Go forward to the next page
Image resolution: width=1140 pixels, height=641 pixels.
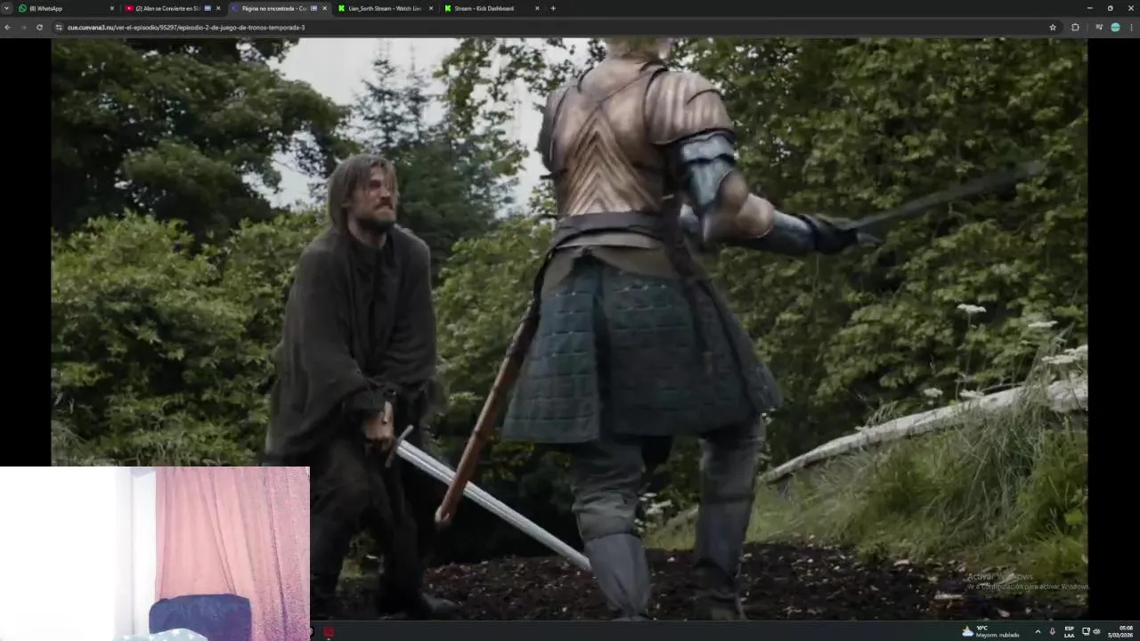click(x=23, y=27)
